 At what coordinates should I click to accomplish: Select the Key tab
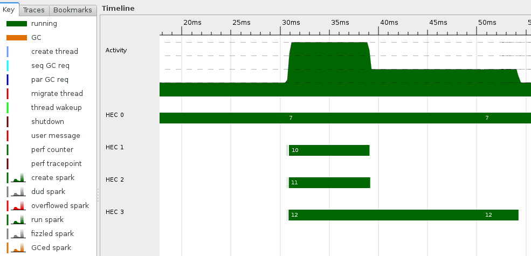pos(10,10)
